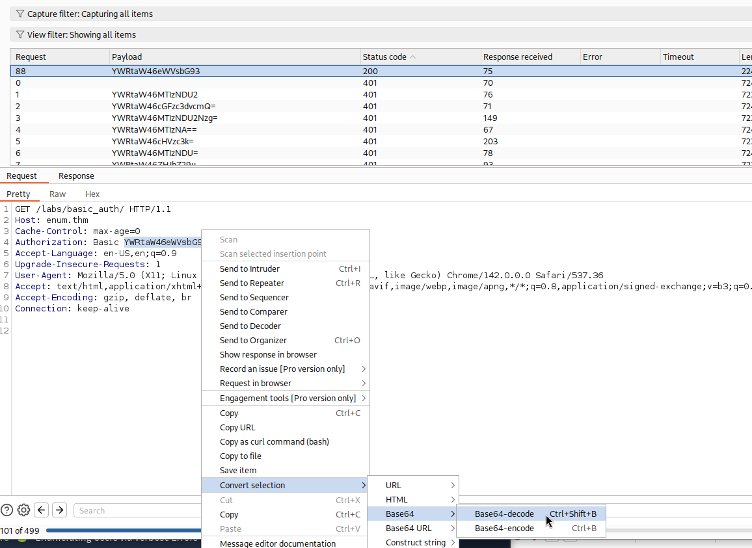The width and height of the screenshot is (752, 548).
Task: Click the Connection: keep-alive header line
Action: click(72, 308)
